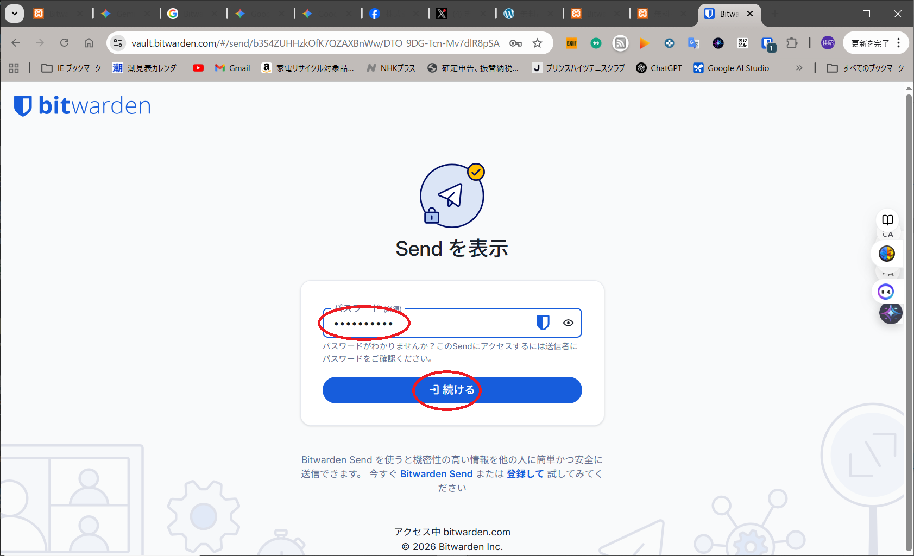The width and height of the screenshot is (914, 556).
Task: Toggle password visibility with the eye icon
Action: [568, 323]
